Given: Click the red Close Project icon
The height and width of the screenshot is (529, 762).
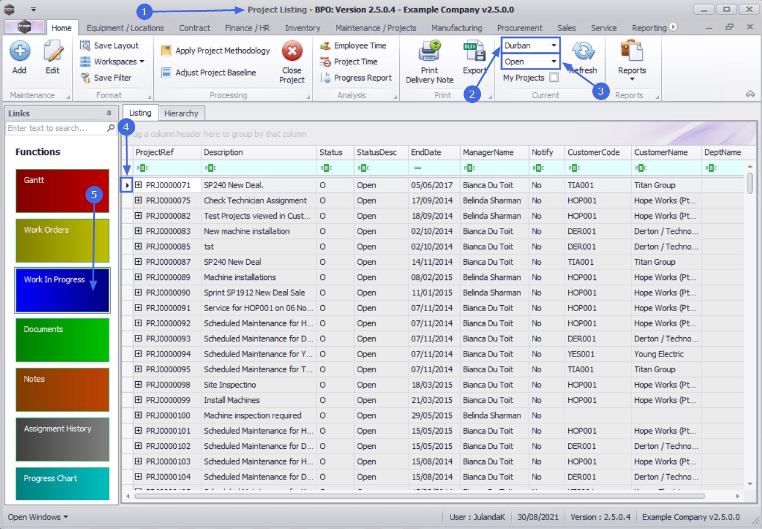Looking at the screenshot, I should pos(291,51).
